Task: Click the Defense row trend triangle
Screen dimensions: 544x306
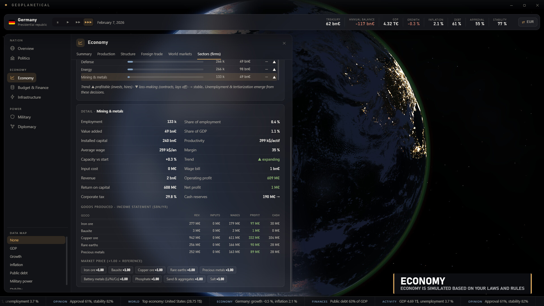Action: pyautogui.click(x=274, y=62)
